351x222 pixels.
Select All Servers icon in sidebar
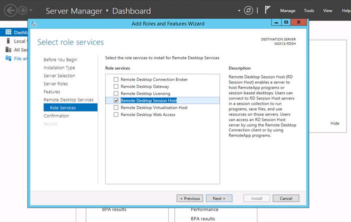(9, 49)
